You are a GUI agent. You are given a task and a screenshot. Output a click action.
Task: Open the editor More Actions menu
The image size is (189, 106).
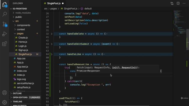[x=184, y=3]
